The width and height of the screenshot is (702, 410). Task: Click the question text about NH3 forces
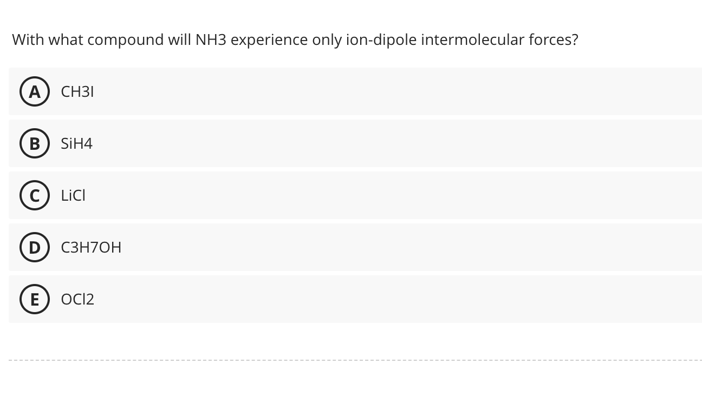[x=295, y=39]
